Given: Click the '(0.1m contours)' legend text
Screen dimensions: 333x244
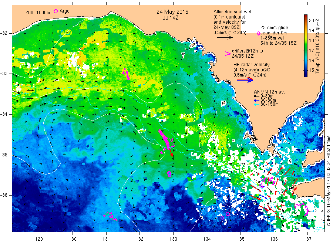Looking at the screenshot, I should pos(229,17).
